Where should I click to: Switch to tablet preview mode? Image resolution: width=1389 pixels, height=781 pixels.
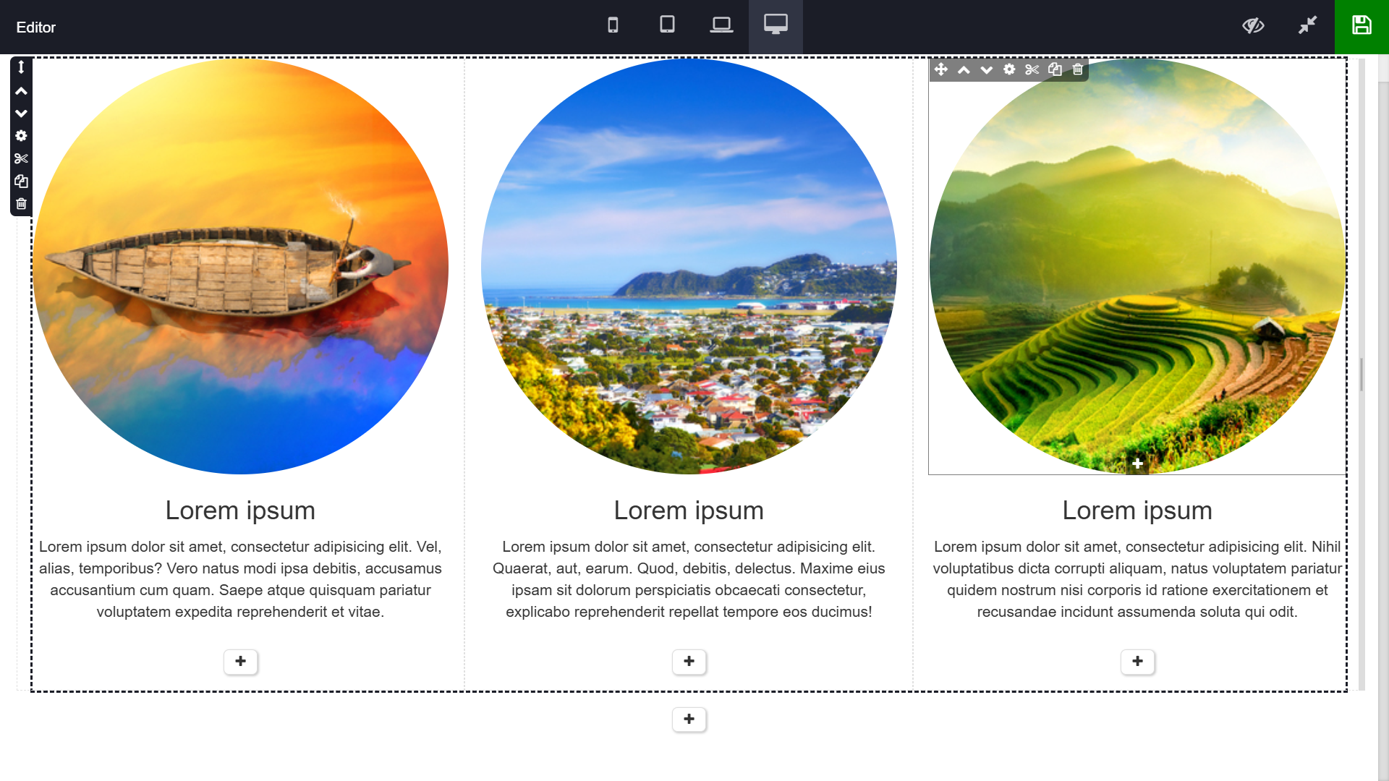tap(667, 26)
